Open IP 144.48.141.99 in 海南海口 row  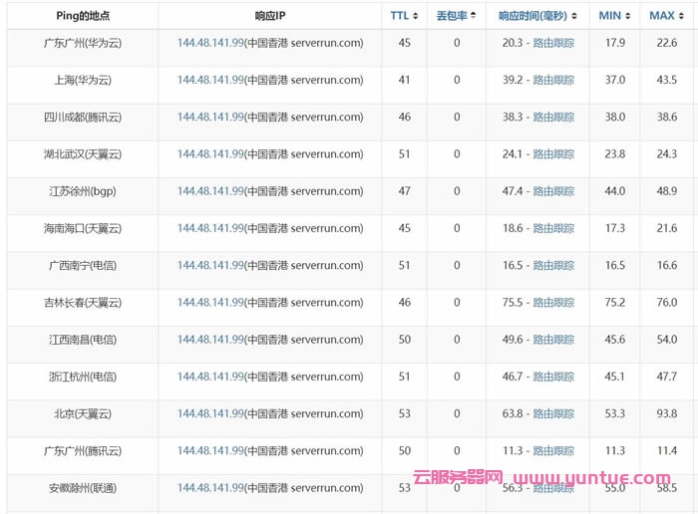[x=210, y=229]
